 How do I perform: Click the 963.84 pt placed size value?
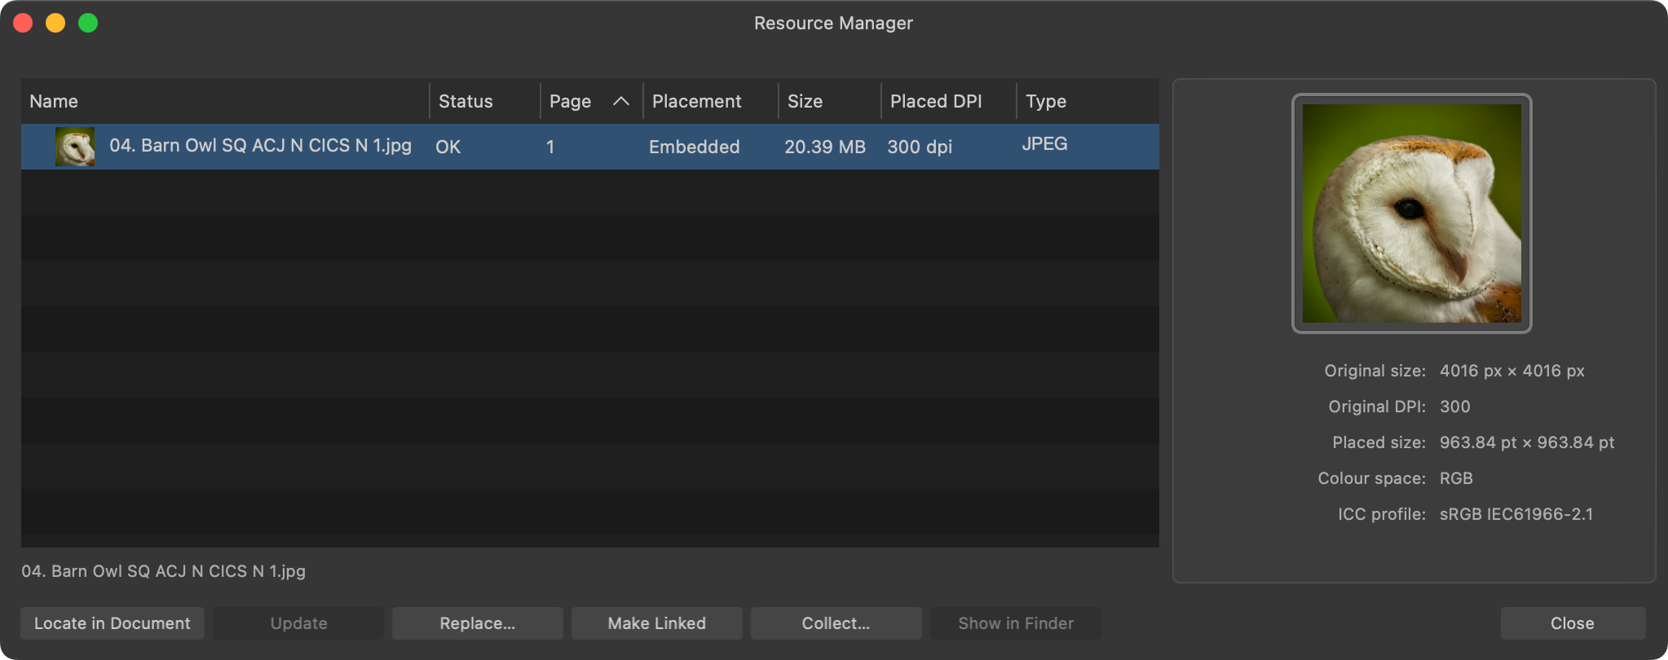[1527, 442]
